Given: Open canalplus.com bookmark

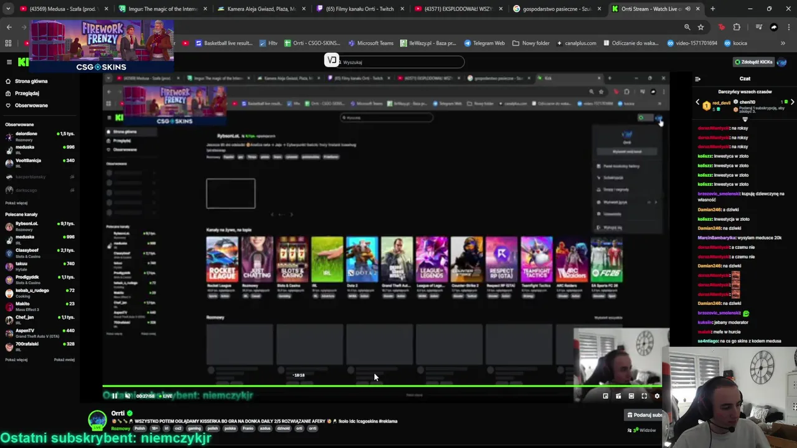Looking at the screenshot, I should coord(576,43).
